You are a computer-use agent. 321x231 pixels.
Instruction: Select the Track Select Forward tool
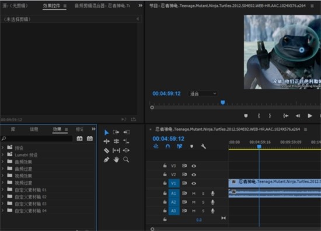click(116, 132)
